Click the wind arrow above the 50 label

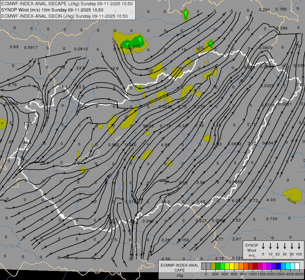[x=292, y=246]
